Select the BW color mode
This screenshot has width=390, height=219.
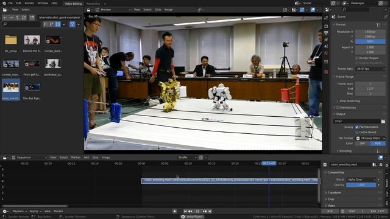point(363,144)
